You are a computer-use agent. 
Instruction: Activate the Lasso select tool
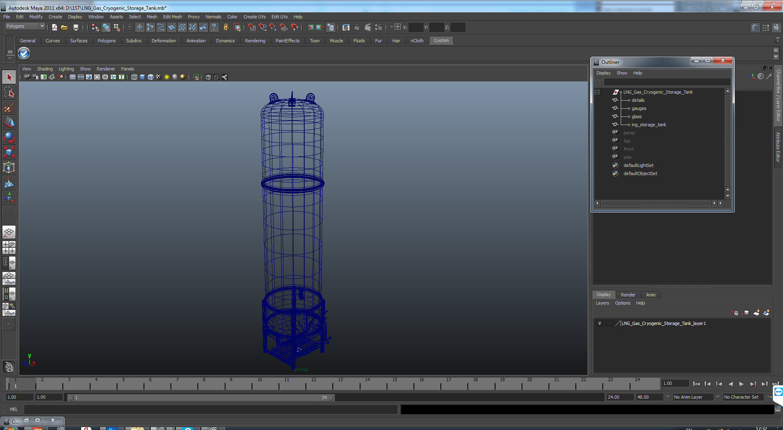point(9,92)
